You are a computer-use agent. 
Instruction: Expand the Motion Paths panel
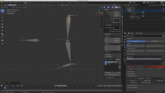tap(131, 74)
